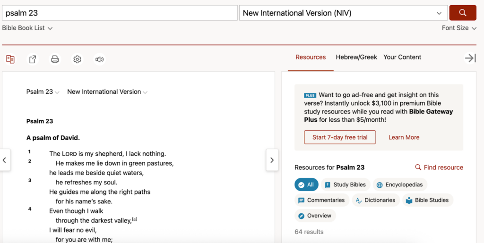Open page options gear icon

coord(77,59)
